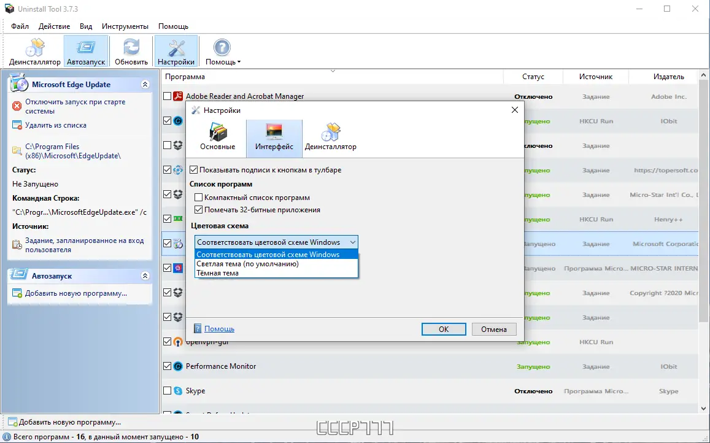
Task: Collapse the color scheme combo box
Action: pos(352,242)
